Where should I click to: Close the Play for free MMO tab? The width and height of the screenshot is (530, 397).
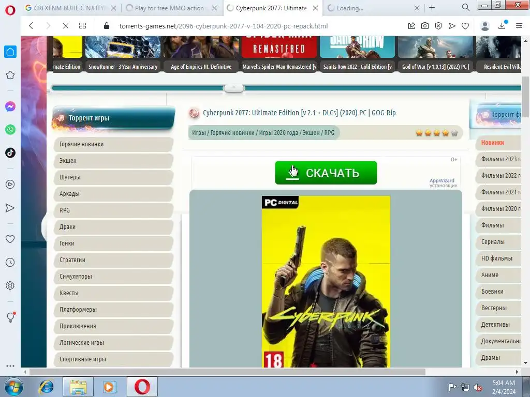point(214,8)
